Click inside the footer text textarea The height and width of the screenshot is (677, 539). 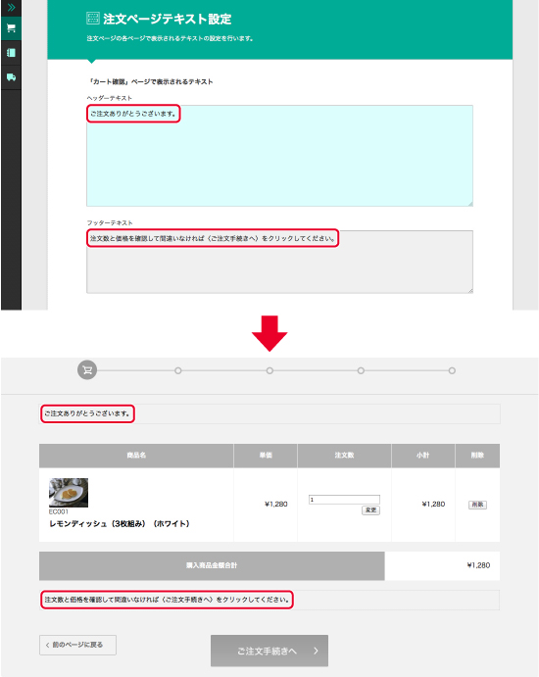(279, 262)
